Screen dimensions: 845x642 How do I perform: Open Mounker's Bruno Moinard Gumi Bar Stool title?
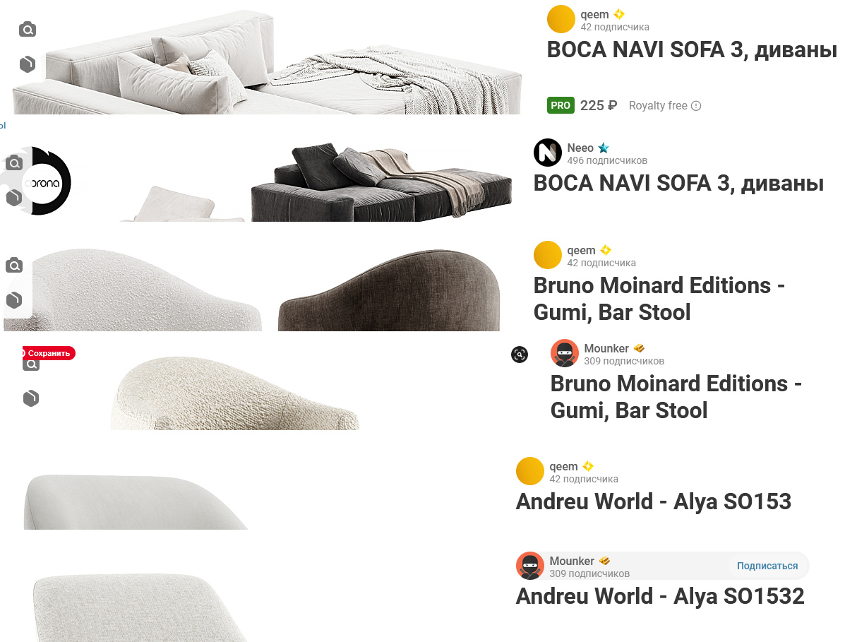point(676,397)
